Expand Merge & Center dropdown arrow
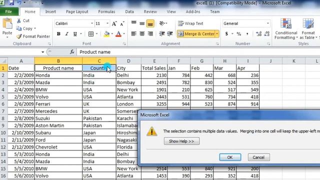Image resolution: width=320 pixels, height=180 pixels. coord(217,34)
